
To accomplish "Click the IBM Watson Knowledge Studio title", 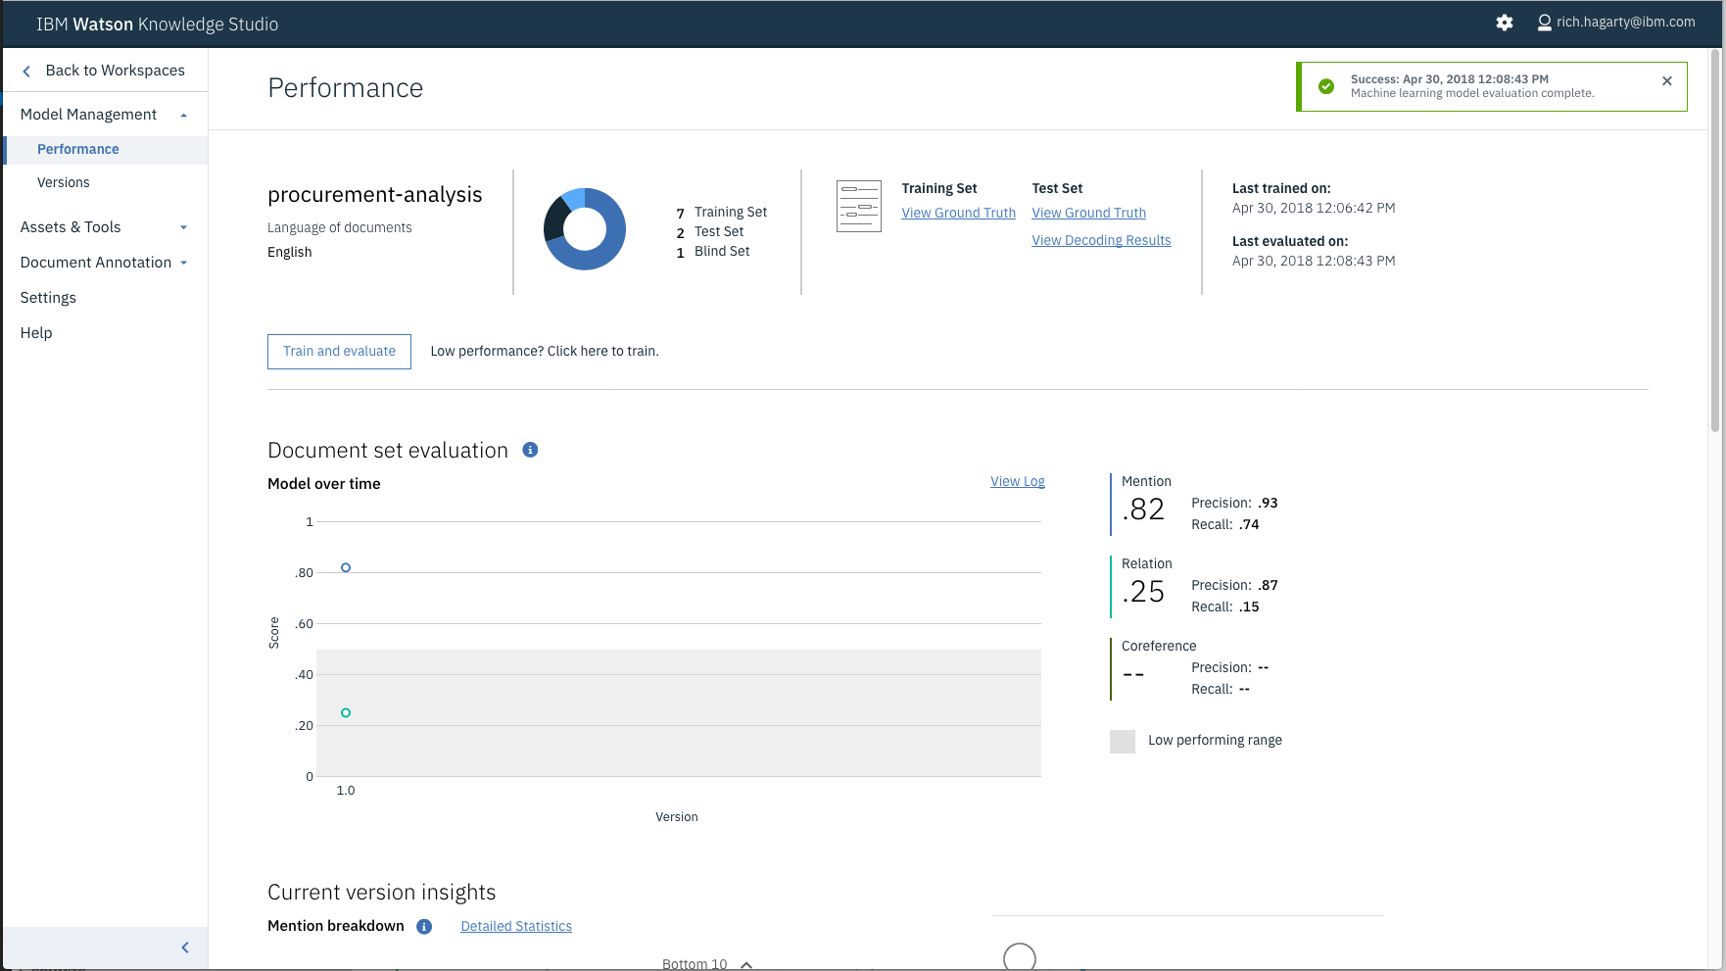I will 158,24.
